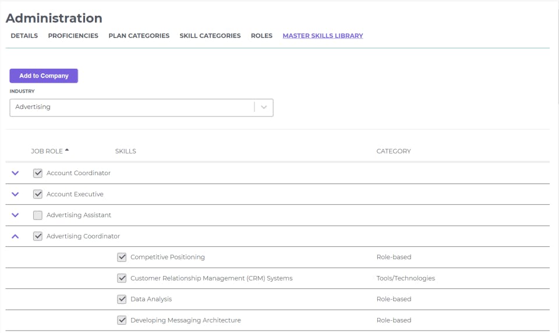This screenshot has width=559, height=333.
Task: Collapse the Advertising Coordinator row
Action: [x=15, y=236]
